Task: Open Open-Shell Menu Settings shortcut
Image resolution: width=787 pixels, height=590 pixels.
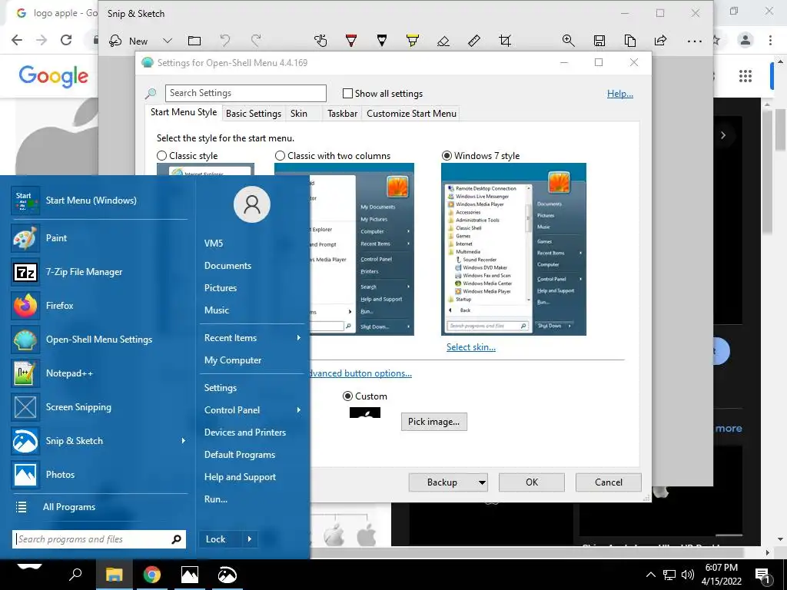Action: 99,340
